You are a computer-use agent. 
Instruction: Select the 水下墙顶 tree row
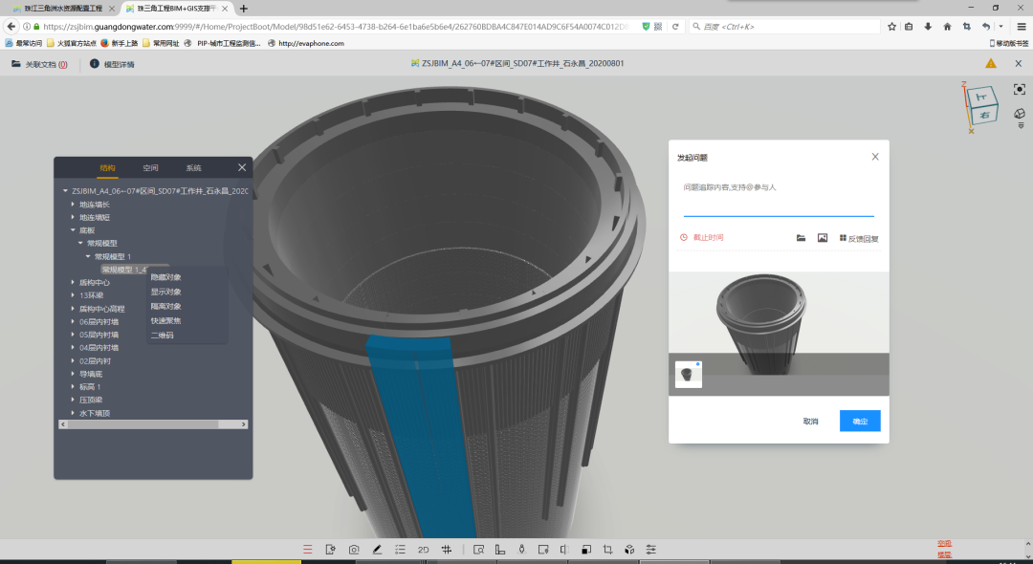coord(94,413)
